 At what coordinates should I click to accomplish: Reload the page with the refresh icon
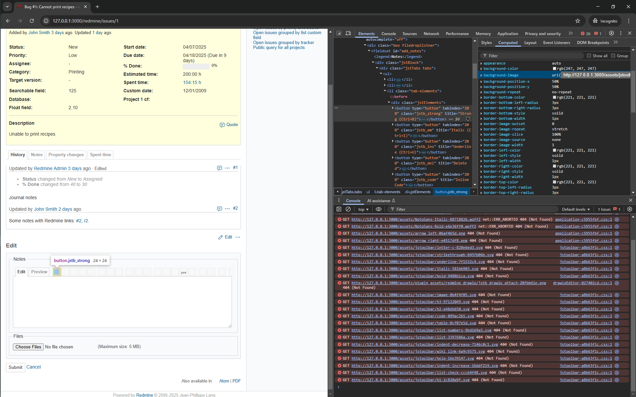coord(32,21)
